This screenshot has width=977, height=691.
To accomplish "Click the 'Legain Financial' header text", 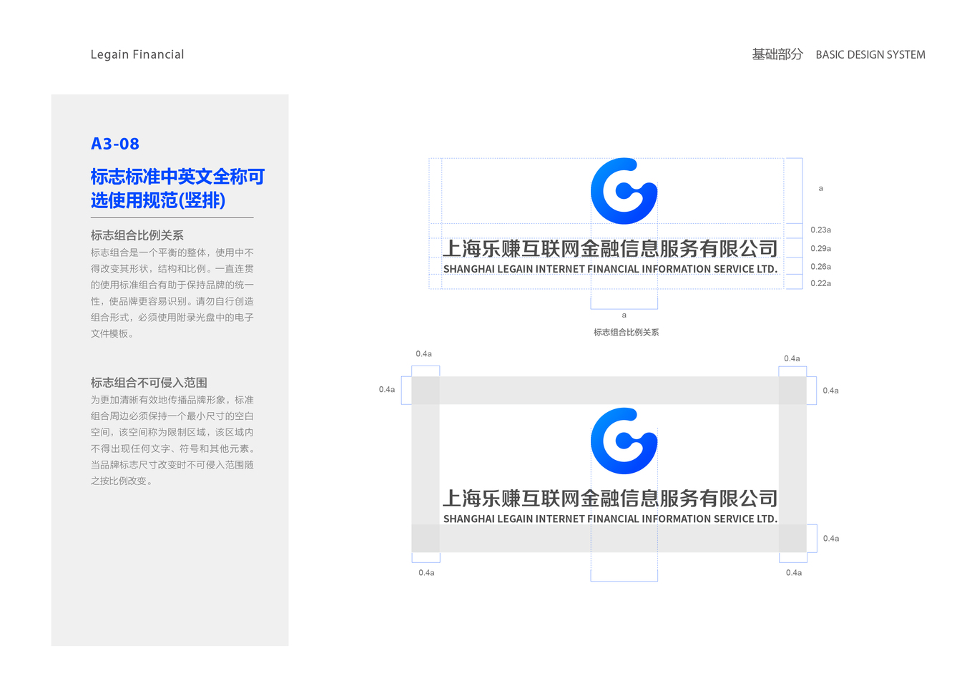I will [x=137, y=54].
